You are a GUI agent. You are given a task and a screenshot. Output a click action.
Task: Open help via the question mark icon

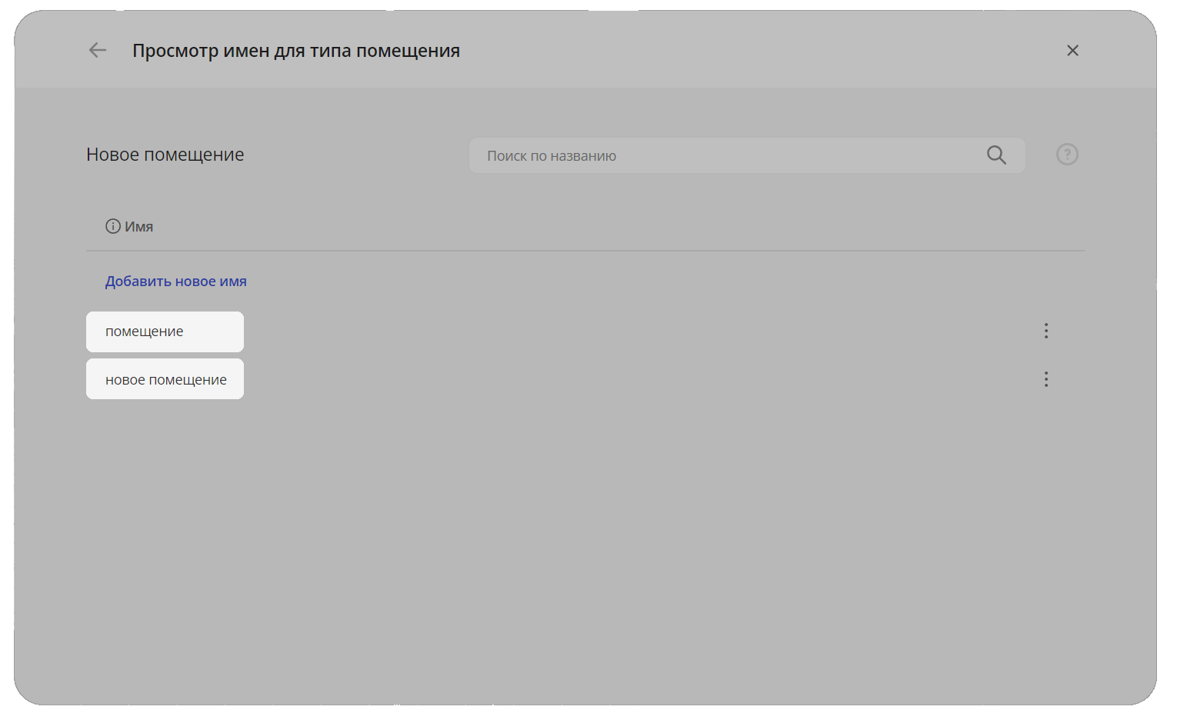1067,155
